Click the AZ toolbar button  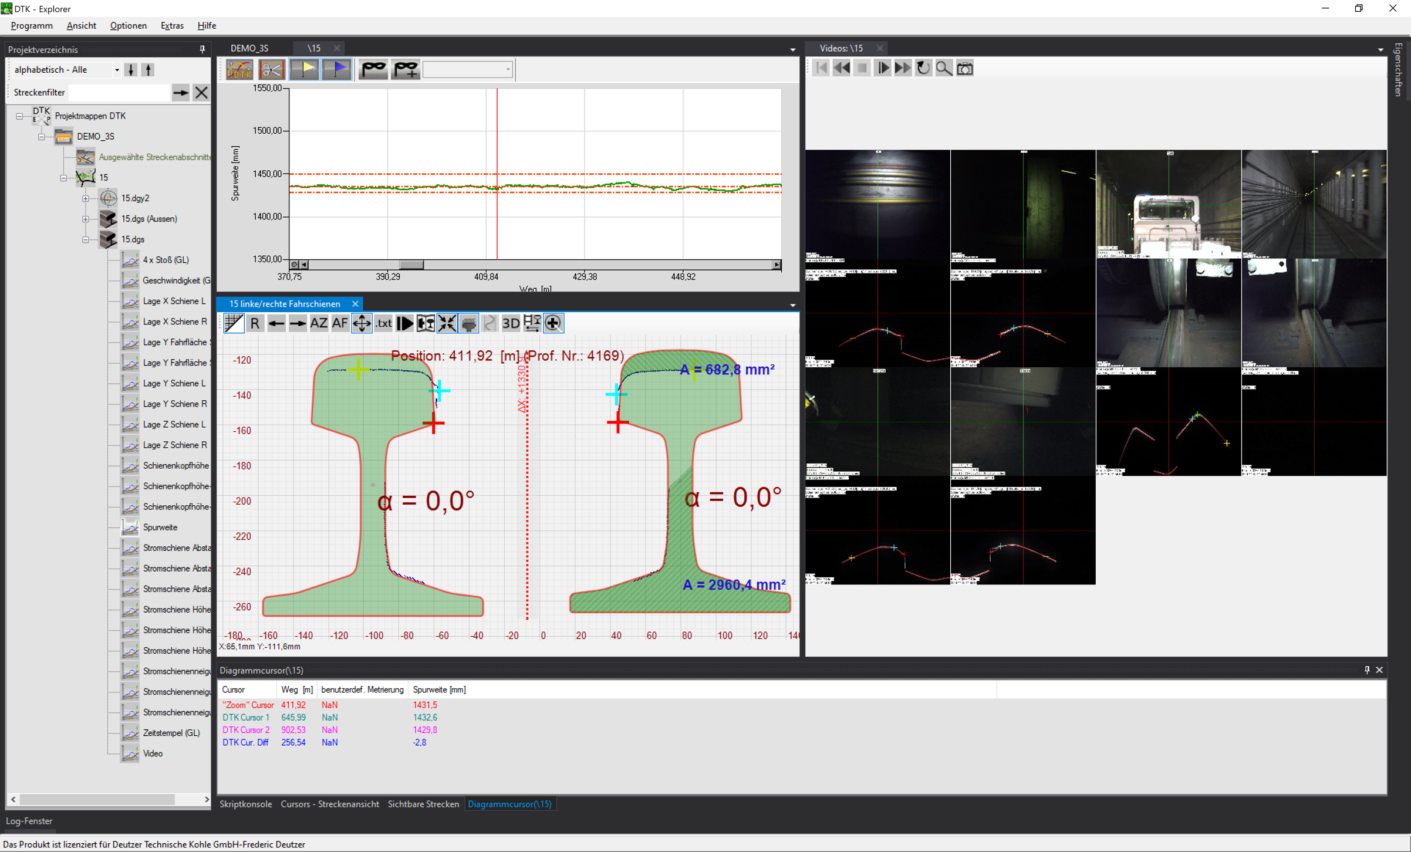coord(319,323)
